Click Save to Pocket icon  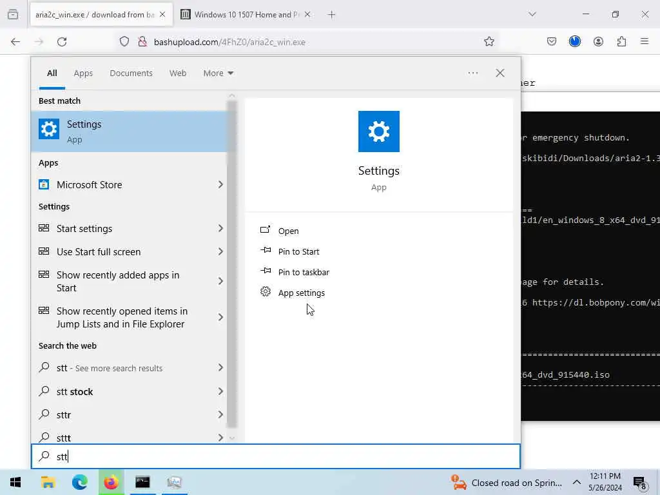tap(552, 42)
